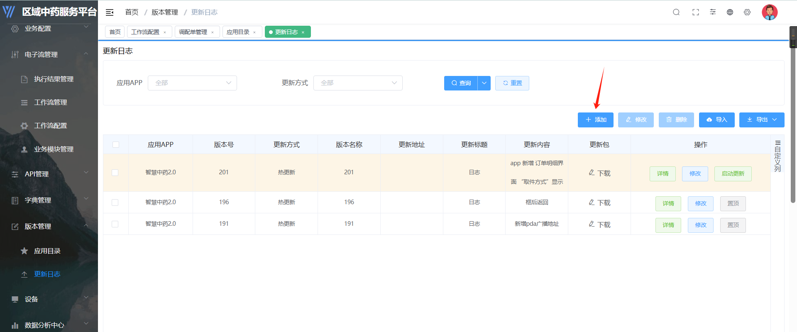797x332 pixels.
Task: Open the 更新方式 filter dropdown
Action: pyautogui.click(x=358, y=83)
